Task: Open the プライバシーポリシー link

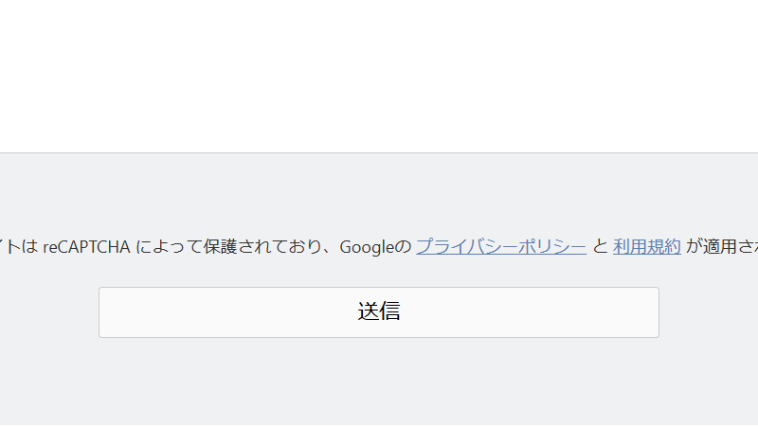Action: pyautogui.click(x=500, y=248)
